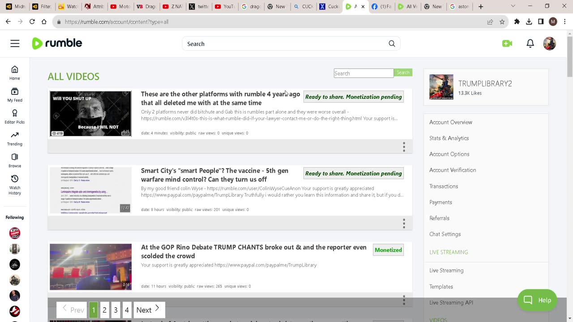Open the Help chat button
This screenshot has height=322, width=573.
[x=537, y=300]
